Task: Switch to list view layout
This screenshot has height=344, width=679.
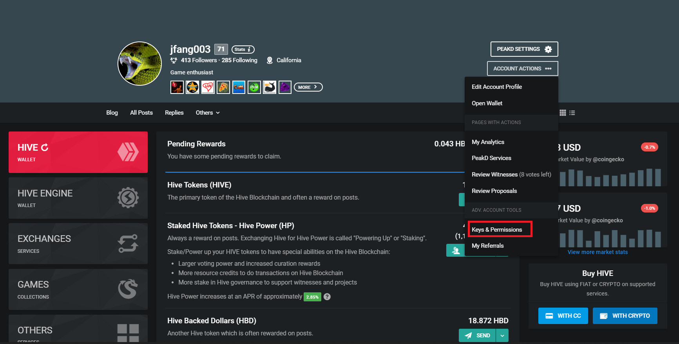Action: [572, 113]
